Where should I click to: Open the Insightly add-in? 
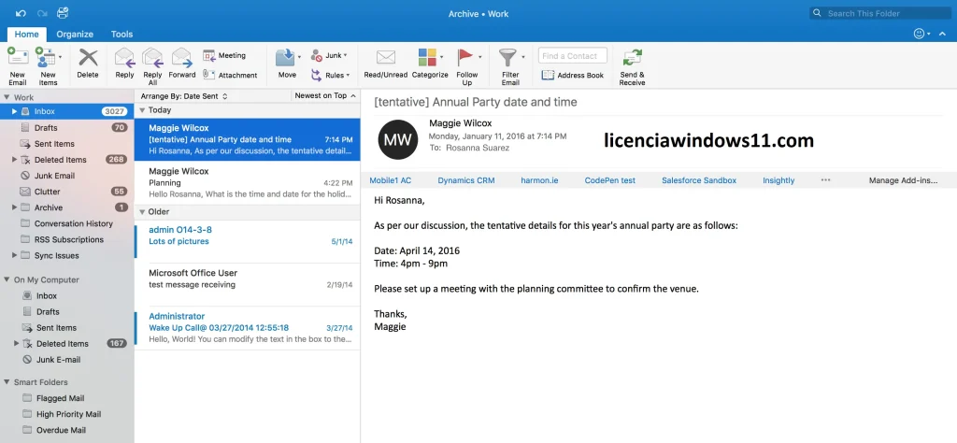[x=778, y=180]
